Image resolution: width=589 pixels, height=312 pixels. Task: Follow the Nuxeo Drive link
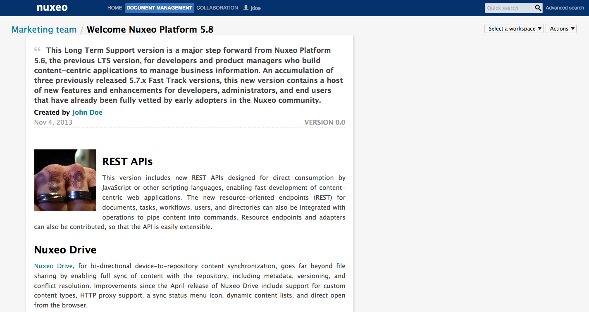(53, 266)
